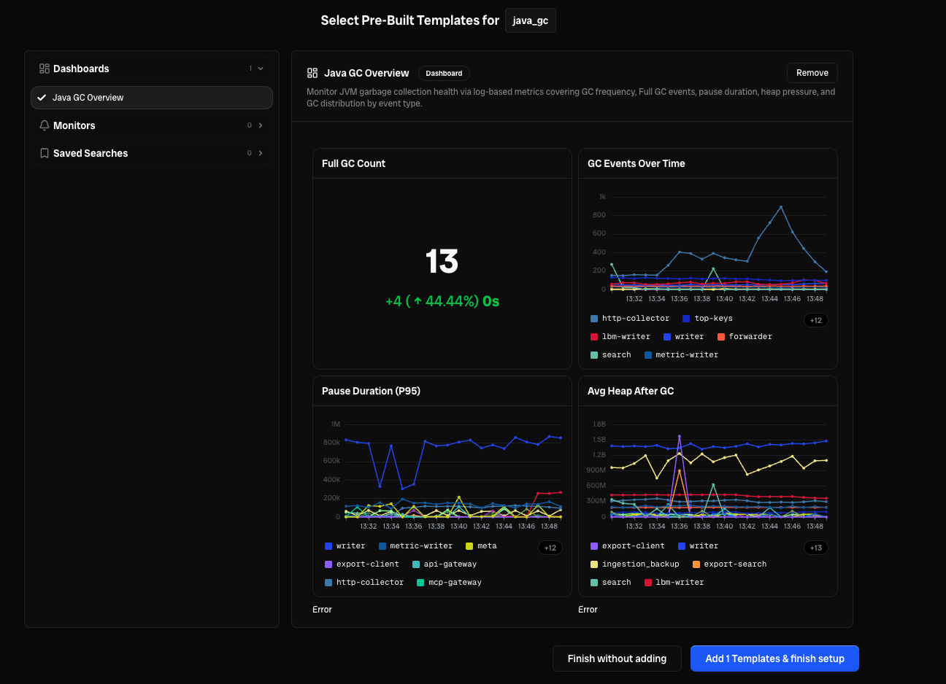
Task: Click search label in GC Events legend
Action: click(x=617, y=355)
